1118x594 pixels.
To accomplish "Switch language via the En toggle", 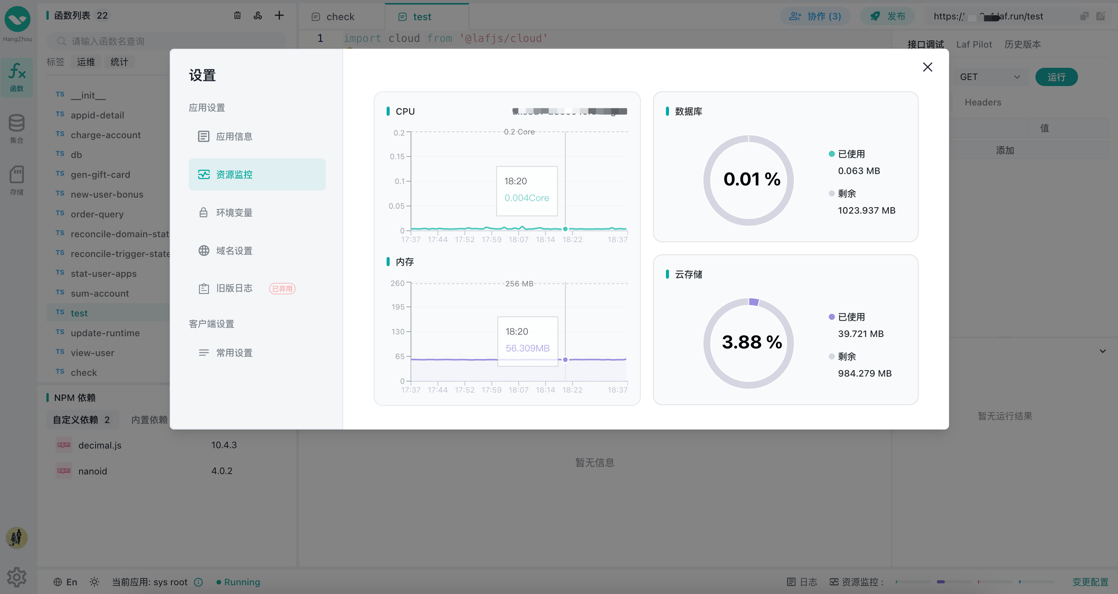I will (65, 582).
